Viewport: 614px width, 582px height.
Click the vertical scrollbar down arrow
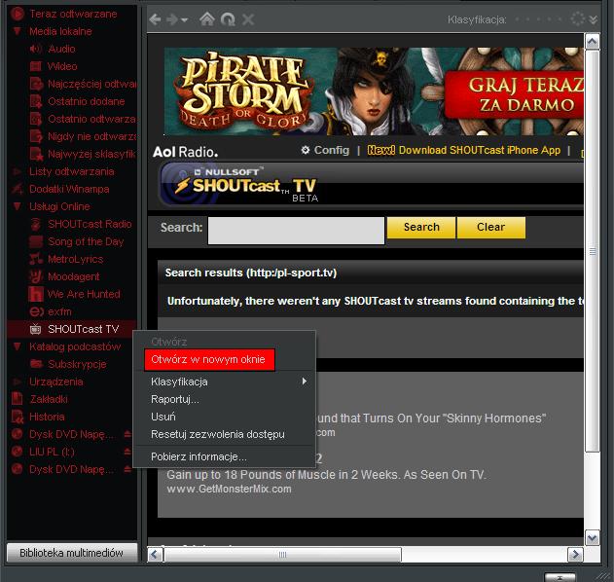click(x=592, y=538)
